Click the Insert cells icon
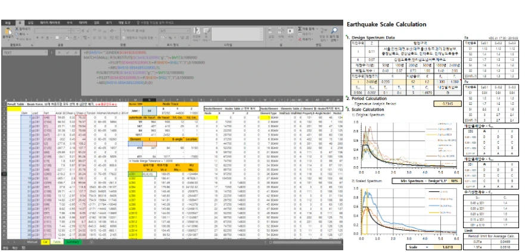 272,32
